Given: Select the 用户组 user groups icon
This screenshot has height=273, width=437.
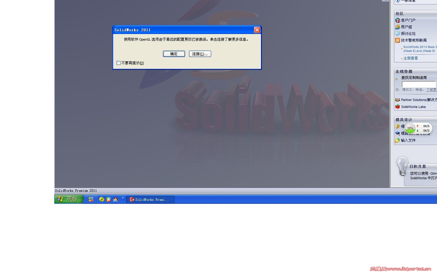Looking at the screenshot, I should coord(398,27).
